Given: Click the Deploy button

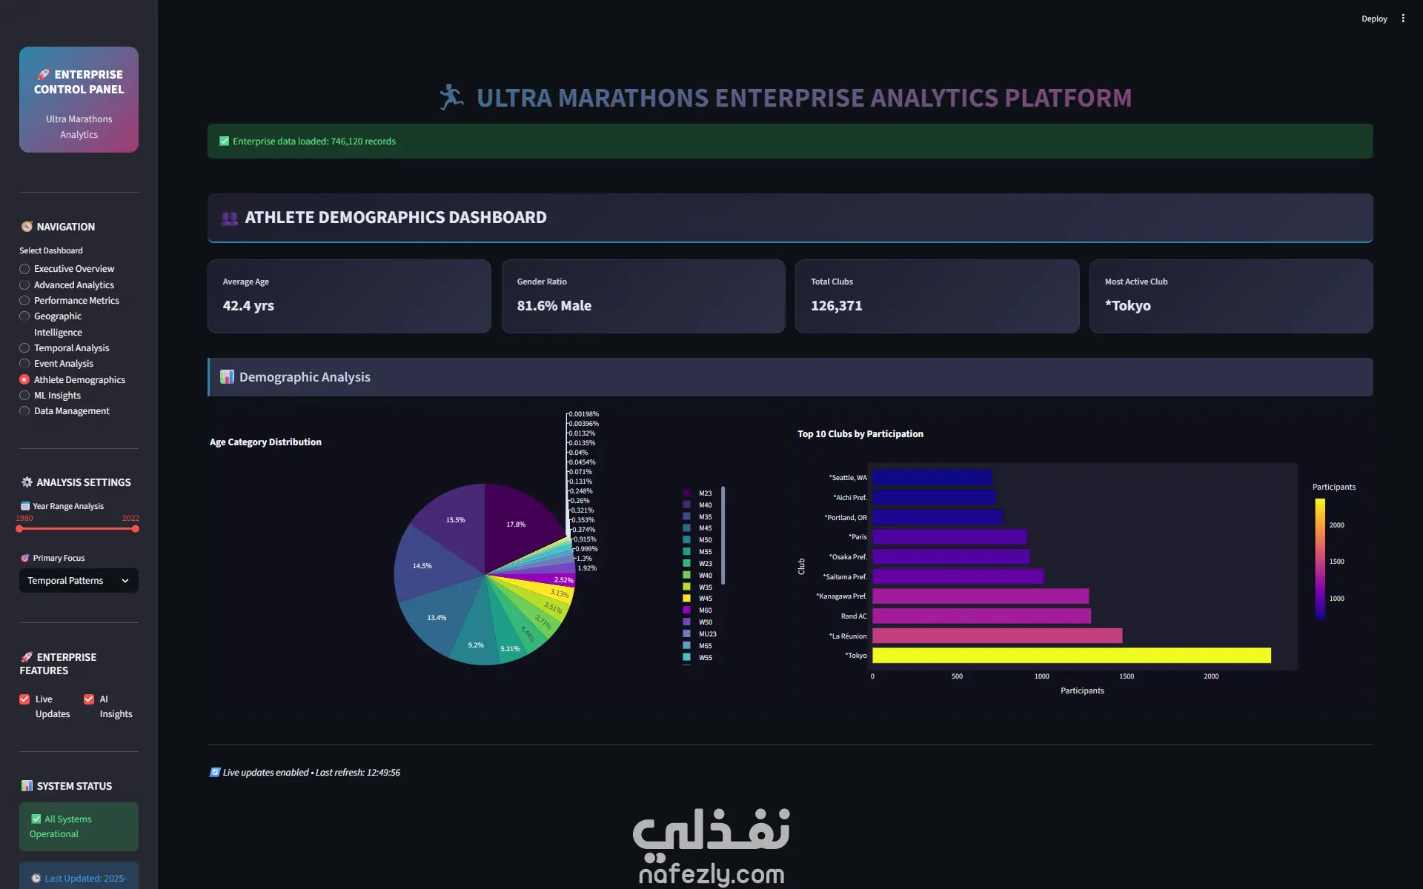Looking at the screenshot, I should pyautogui.click(x=1373, y=19).
